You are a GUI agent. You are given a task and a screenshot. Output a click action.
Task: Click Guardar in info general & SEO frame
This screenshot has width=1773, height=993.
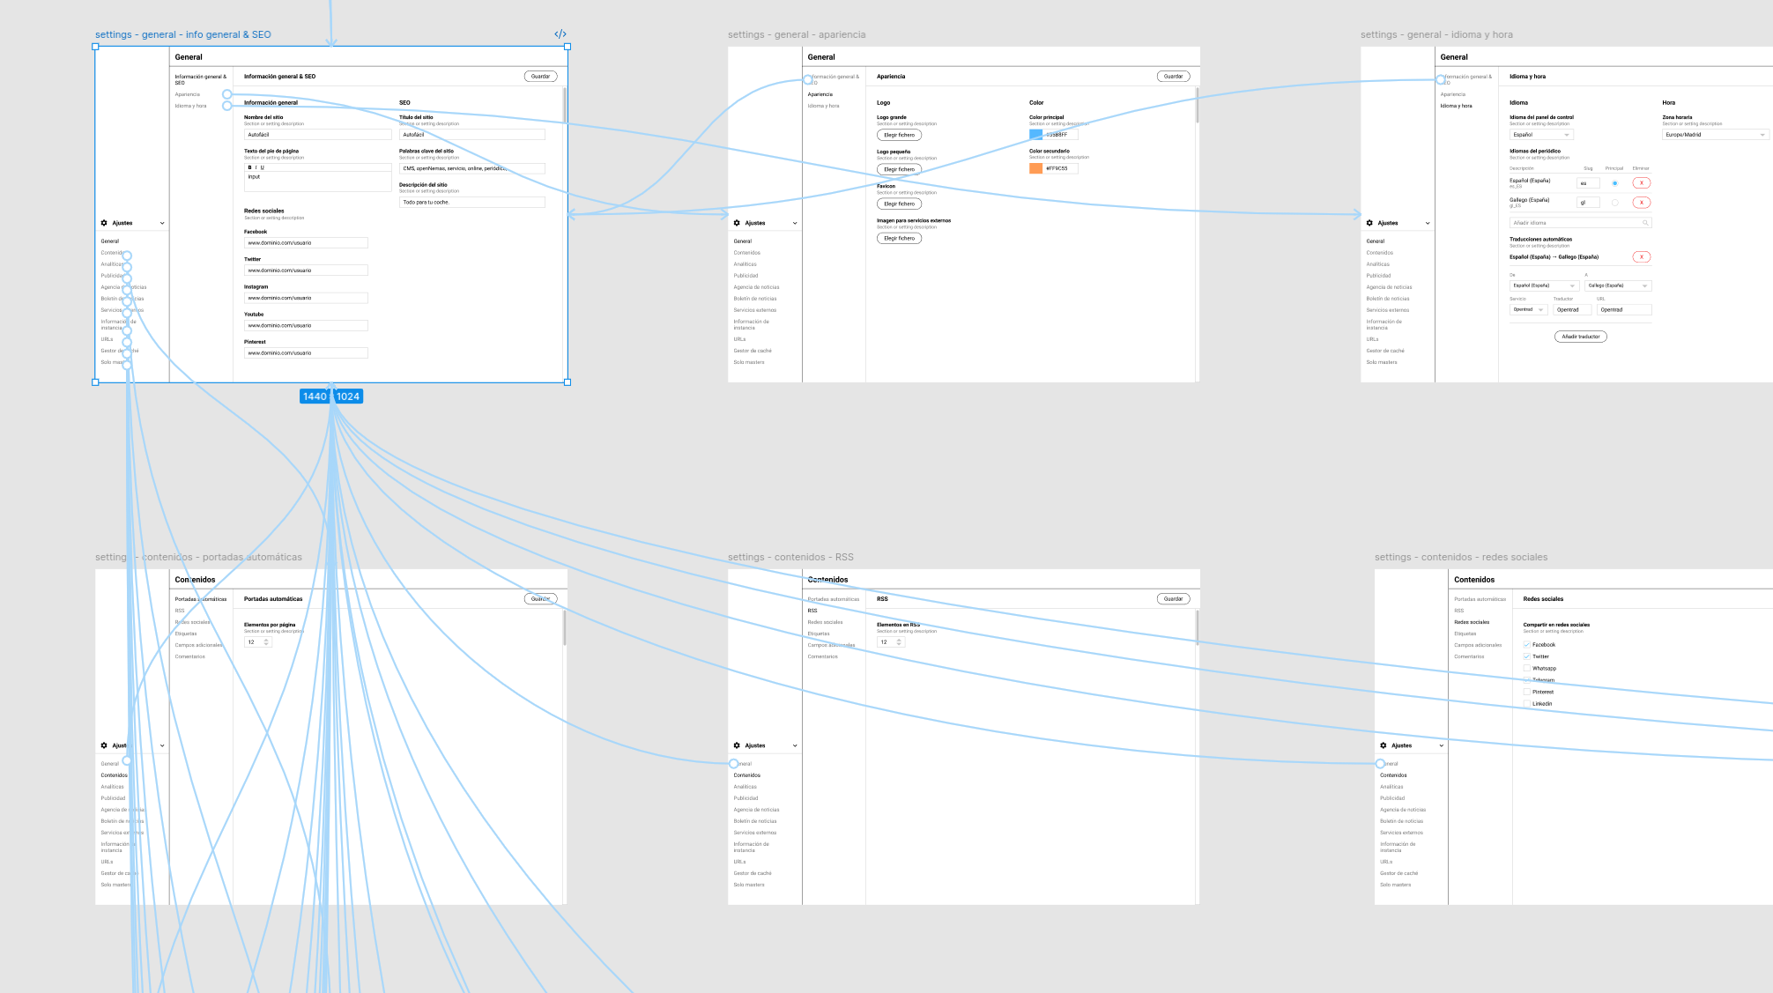[540, 77]
